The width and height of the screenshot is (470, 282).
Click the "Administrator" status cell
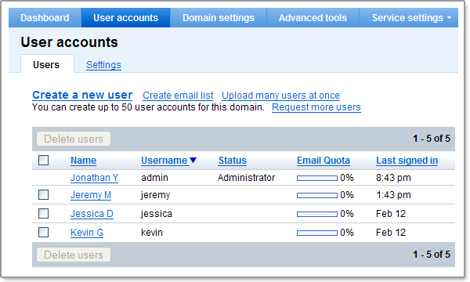(x=247, y=178)
